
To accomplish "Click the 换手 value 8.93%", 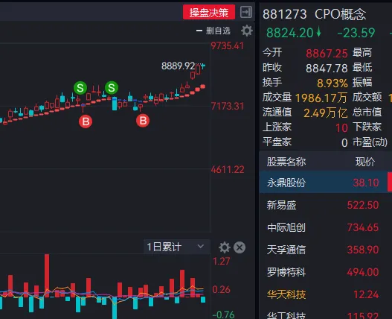I will click(x=332, y=83).
